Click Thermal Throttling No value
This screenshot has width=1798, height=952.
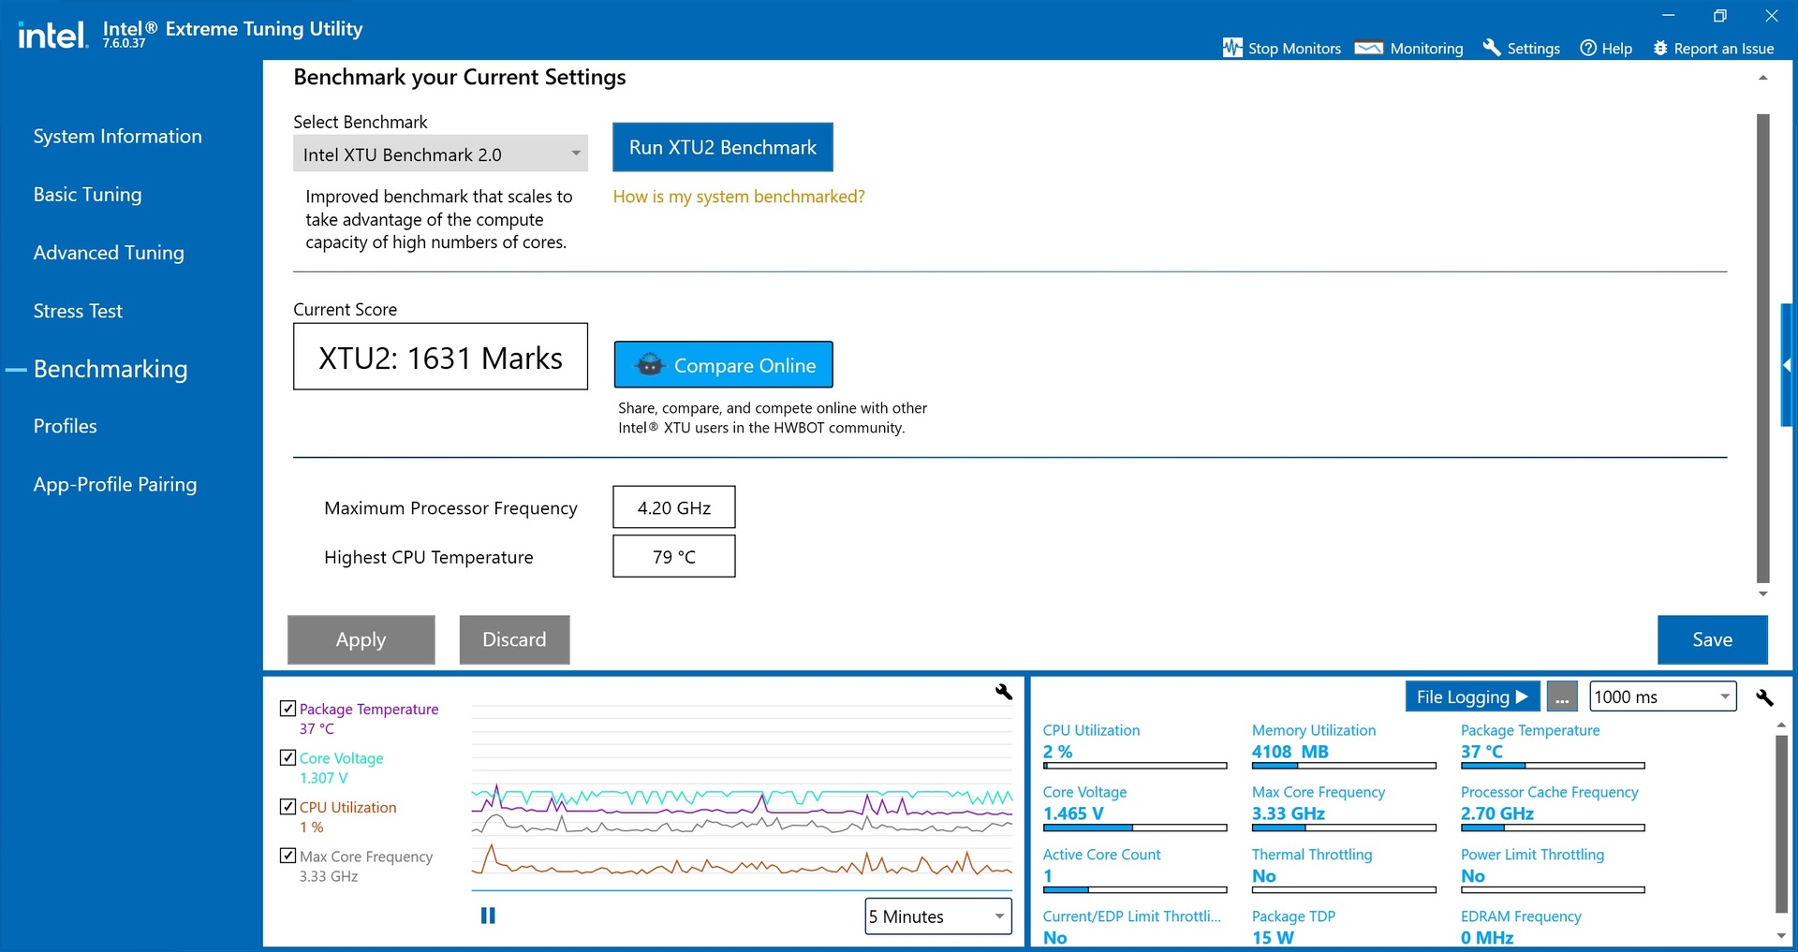click(x=1264, y=876)
